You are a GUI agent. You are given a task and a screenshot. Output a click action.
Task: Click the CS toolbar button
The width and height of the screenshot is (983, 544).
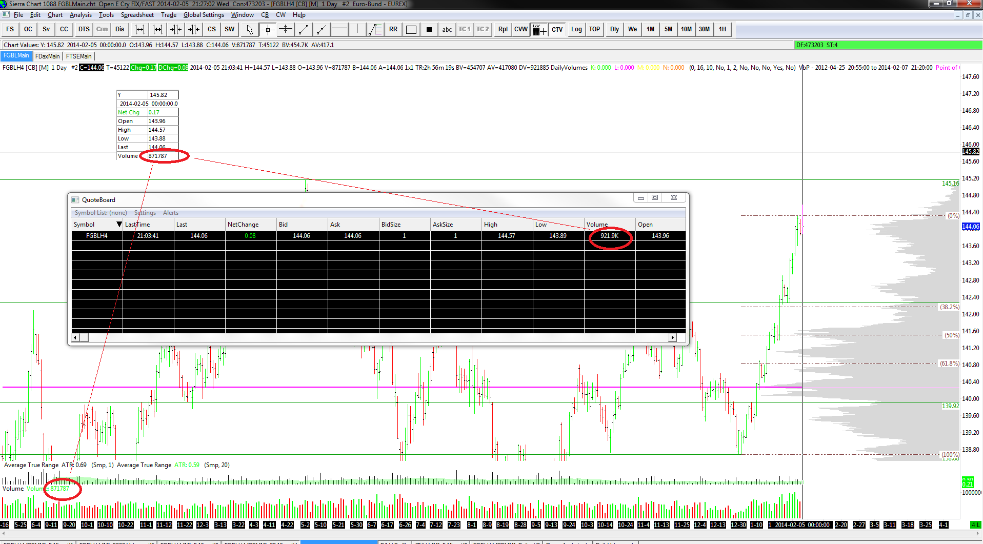(212, 29)
